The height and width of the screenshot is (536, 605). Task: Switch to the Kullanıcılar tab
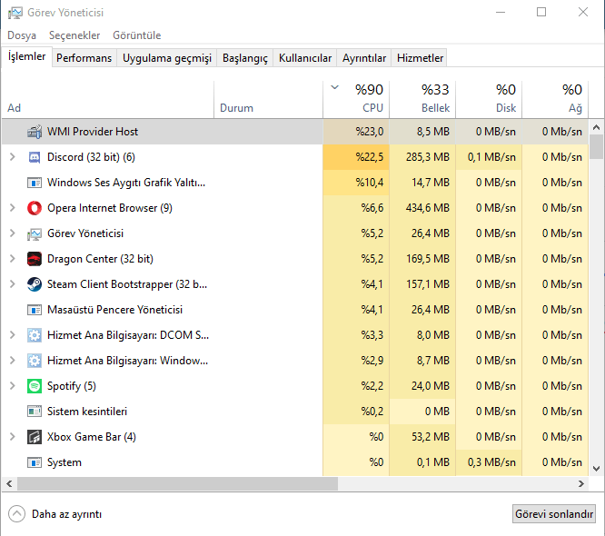305,58
